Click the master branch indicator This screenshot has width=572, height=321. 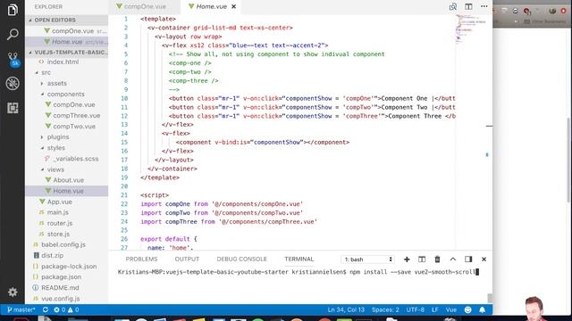[21, 309]
